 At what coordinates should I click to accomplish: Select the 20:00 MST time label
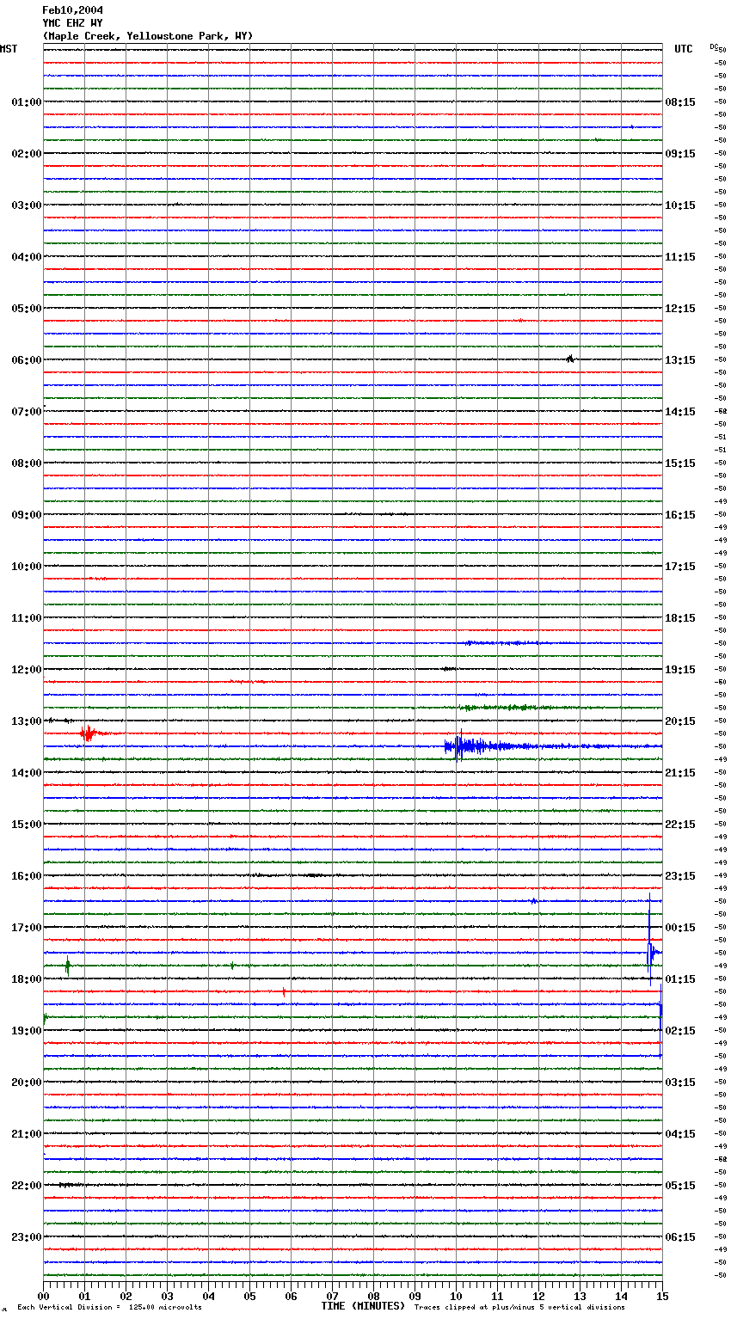(x=27, y=1083)
